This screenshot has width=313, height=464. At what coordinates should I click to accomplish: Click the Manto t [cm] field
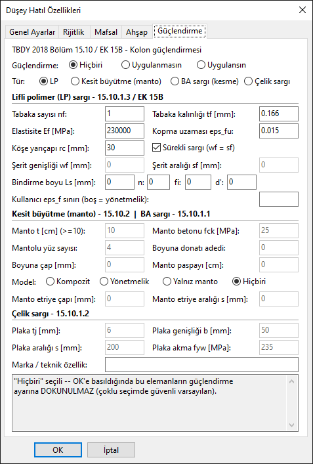click(x=125, y=230)
